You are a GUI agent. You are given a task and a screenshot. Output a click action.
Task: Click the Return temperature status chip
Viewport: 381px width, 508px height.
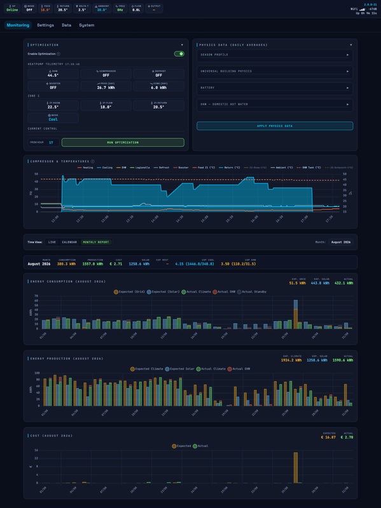coord(63,8)
